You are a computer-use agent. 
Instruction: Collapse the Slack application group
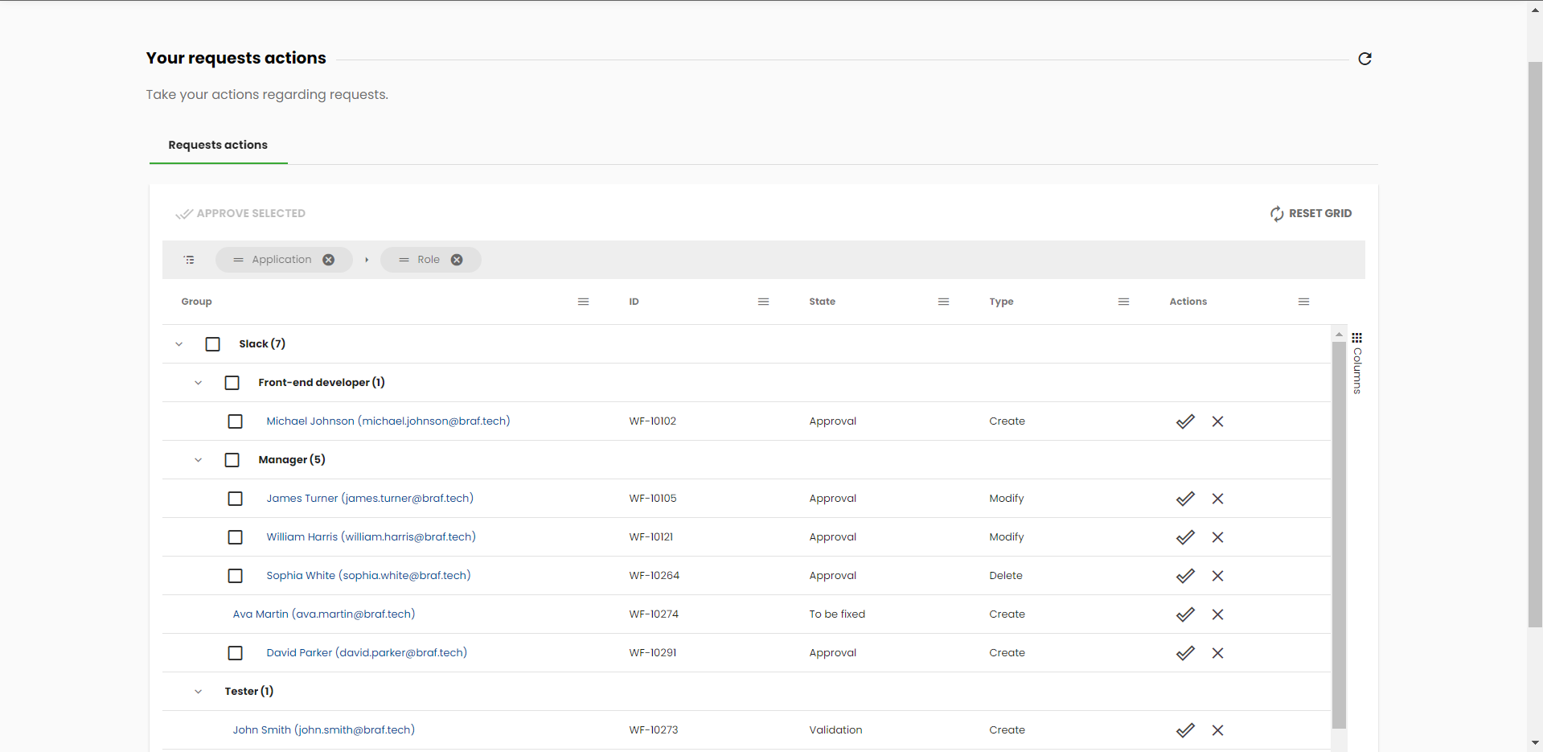[x=179, y=344]
